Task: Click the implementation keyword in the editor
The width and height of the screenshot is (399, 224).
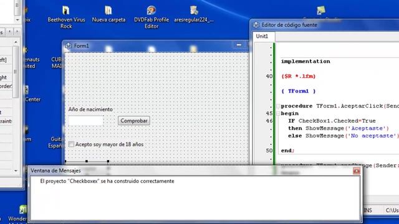Action: pyautogui.click(x=305, y=61)
